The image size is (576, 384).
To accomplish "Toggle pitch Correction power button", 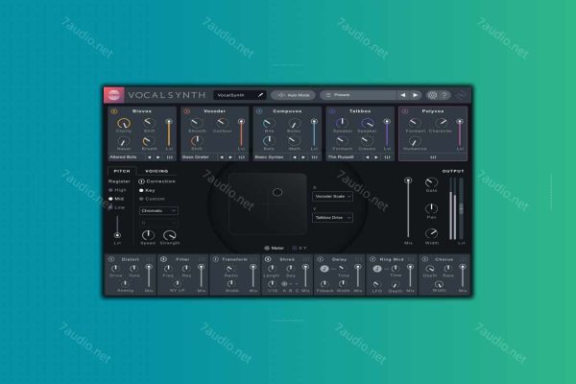I will coord(141,181).
